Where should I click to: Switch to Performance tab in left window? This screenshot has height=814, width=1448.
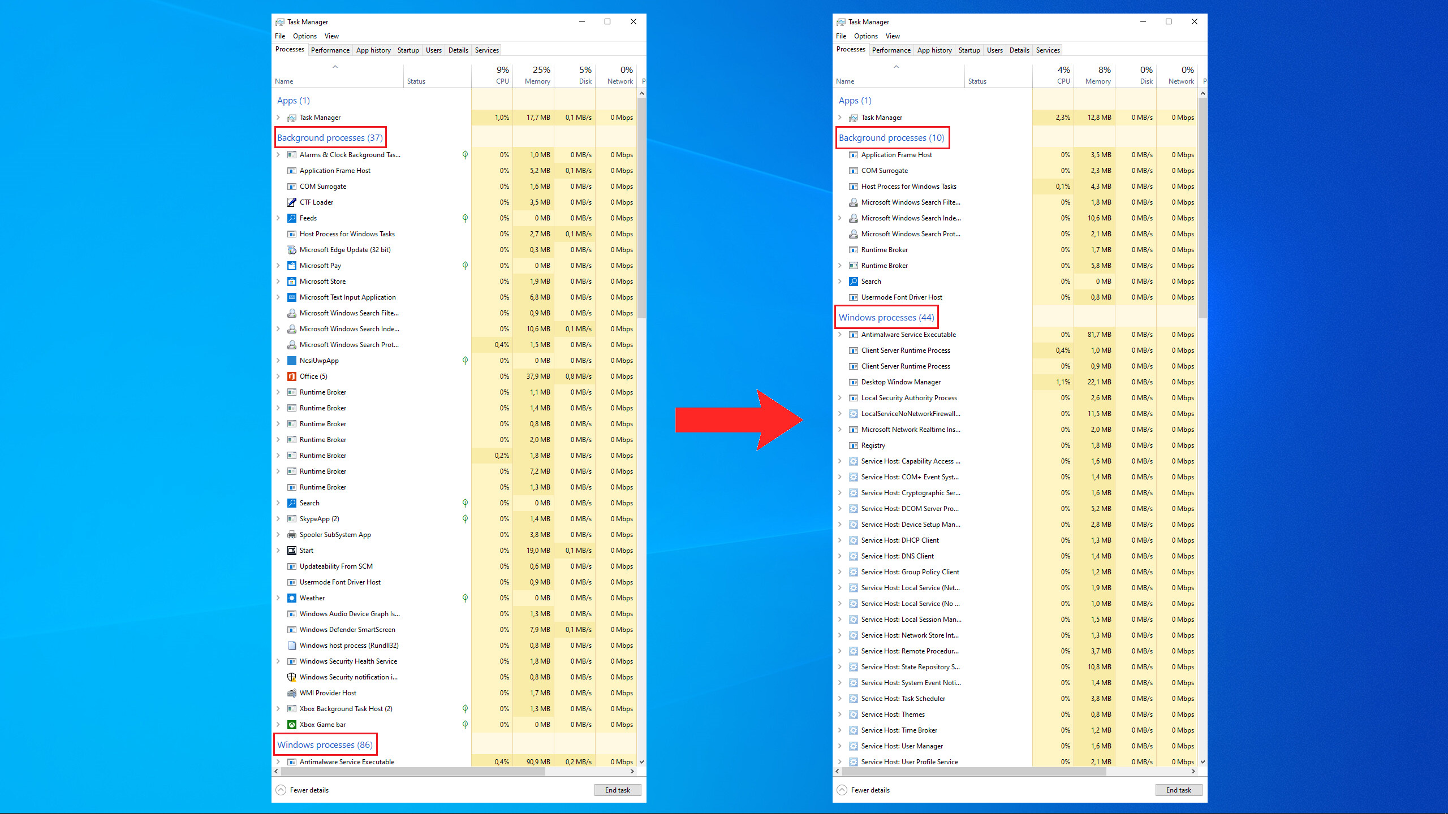[x=330, y=50]
